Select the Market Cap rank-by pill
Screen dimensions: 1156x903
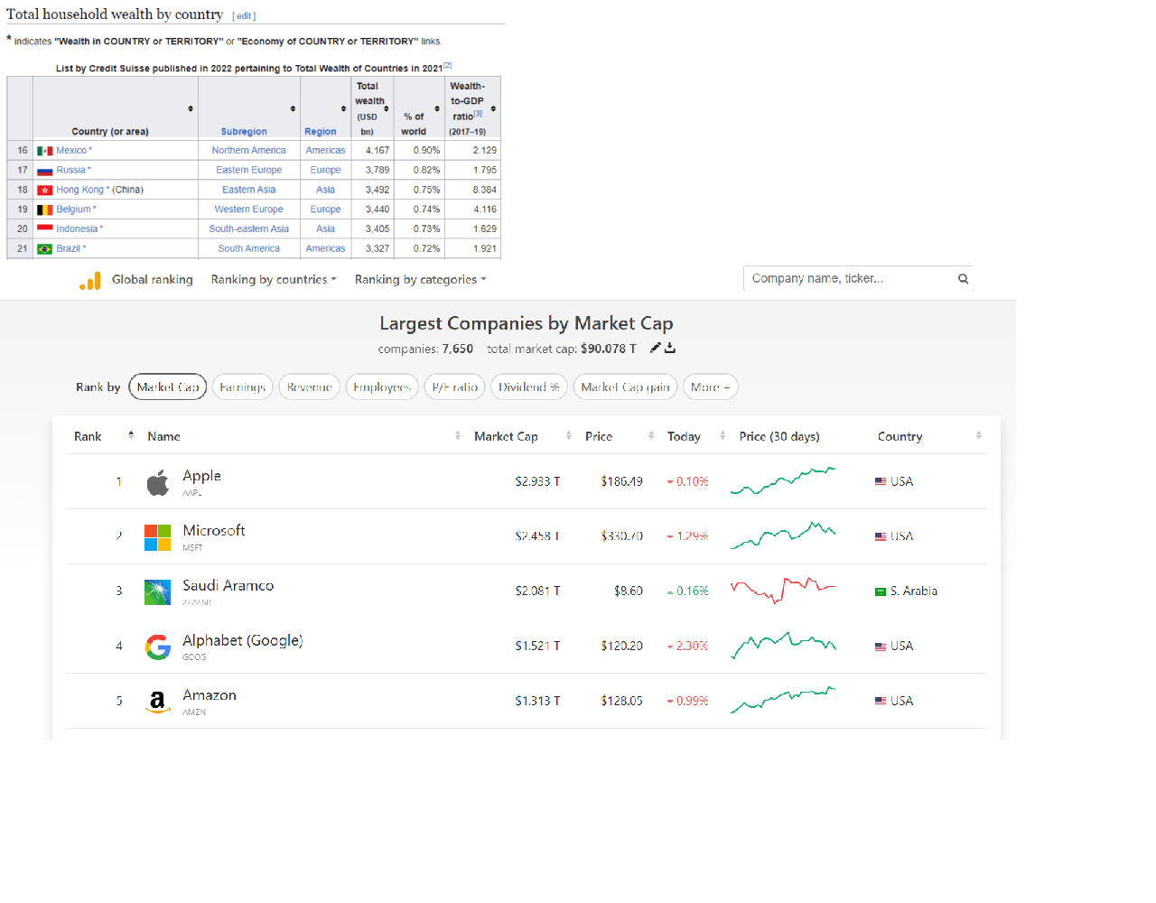168,387
